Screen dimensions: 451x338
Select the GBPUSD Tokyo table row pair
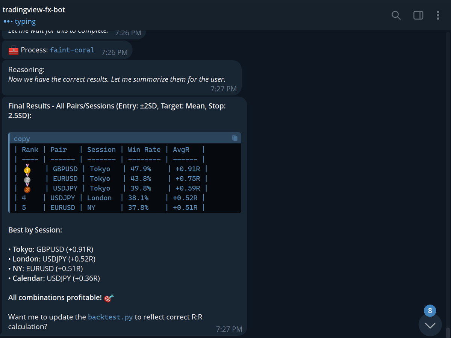65,169
